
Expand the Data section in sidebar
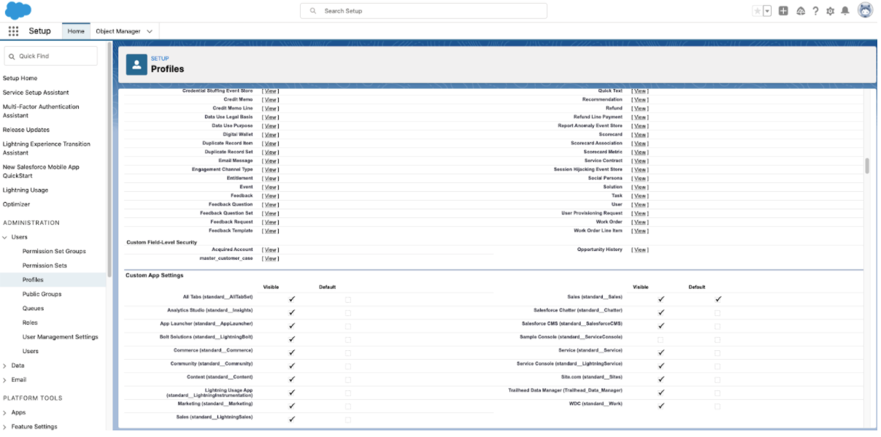(6, 366)
